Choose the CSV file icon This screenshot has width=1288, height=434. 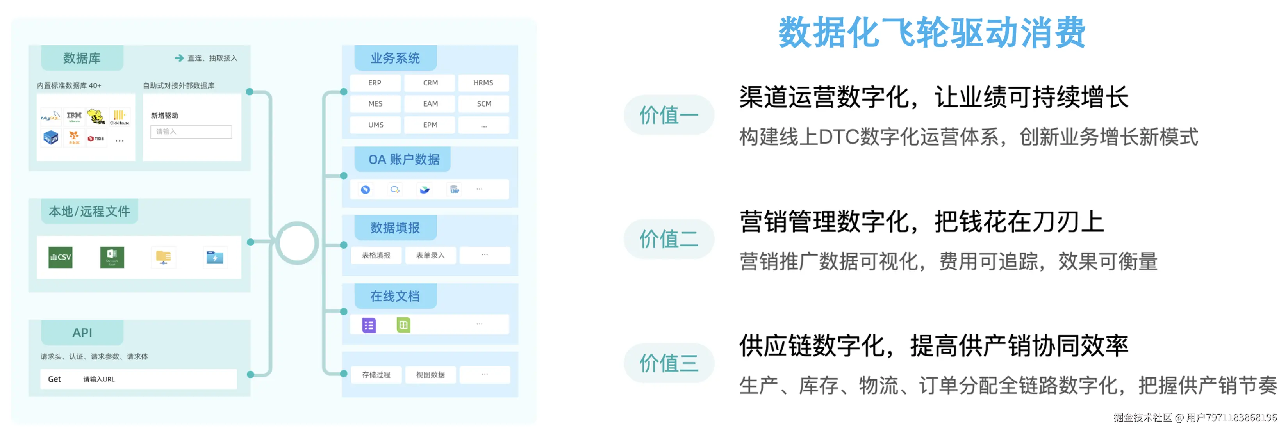(61, 257)
